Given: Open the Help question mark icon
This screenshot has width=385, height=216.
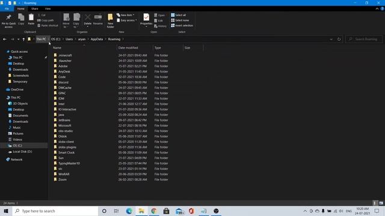Looking at the screenshot, I should 382,8.
